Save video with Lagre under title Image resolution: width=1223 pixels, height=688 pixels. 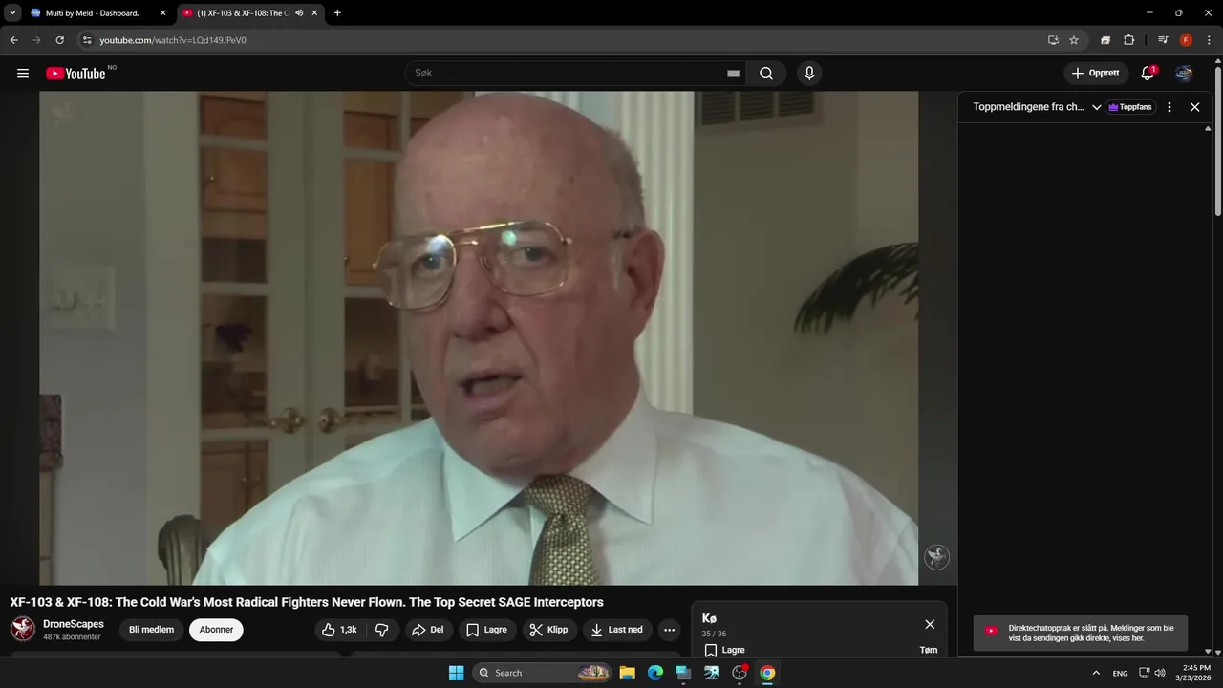[486, 630]
